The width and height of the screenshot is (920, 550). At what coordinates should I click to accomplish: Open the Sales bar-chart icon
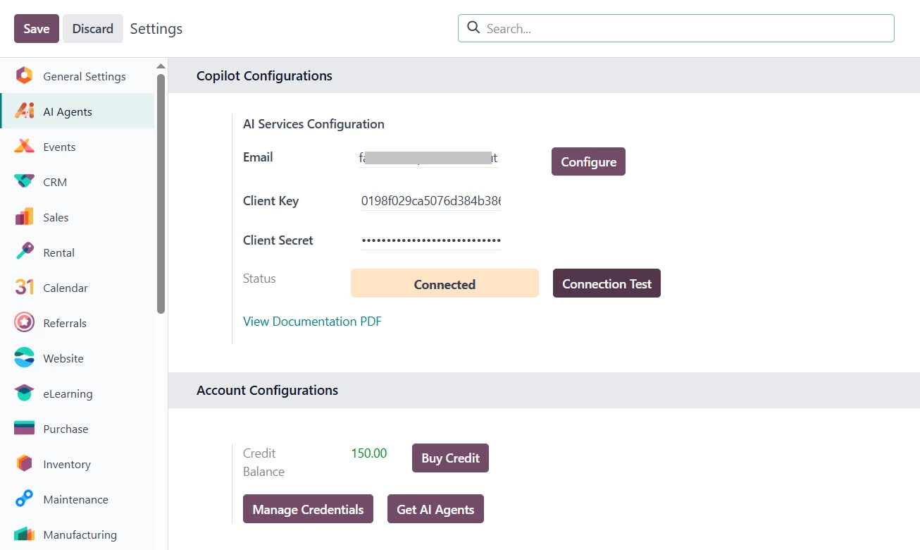25,217
